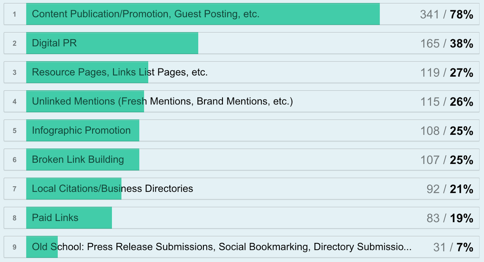Select the Infographic Promotion bar
The height and width of the screenshot is (262, 484).
click(x=83, y=130)
